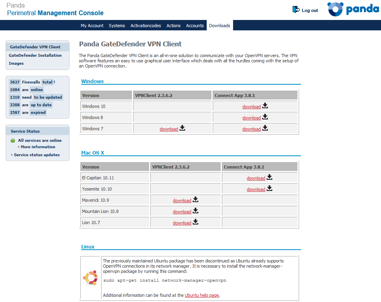Open the Activationcodes tab
Viewport: 381px width, 302px height.
146,26
